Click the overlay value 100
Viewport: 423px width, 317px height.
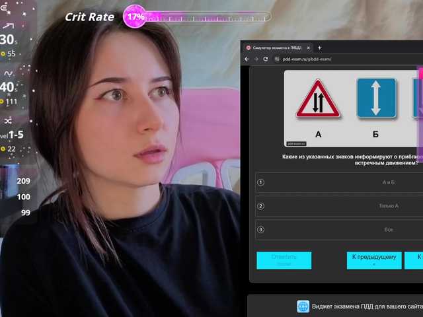24,197
